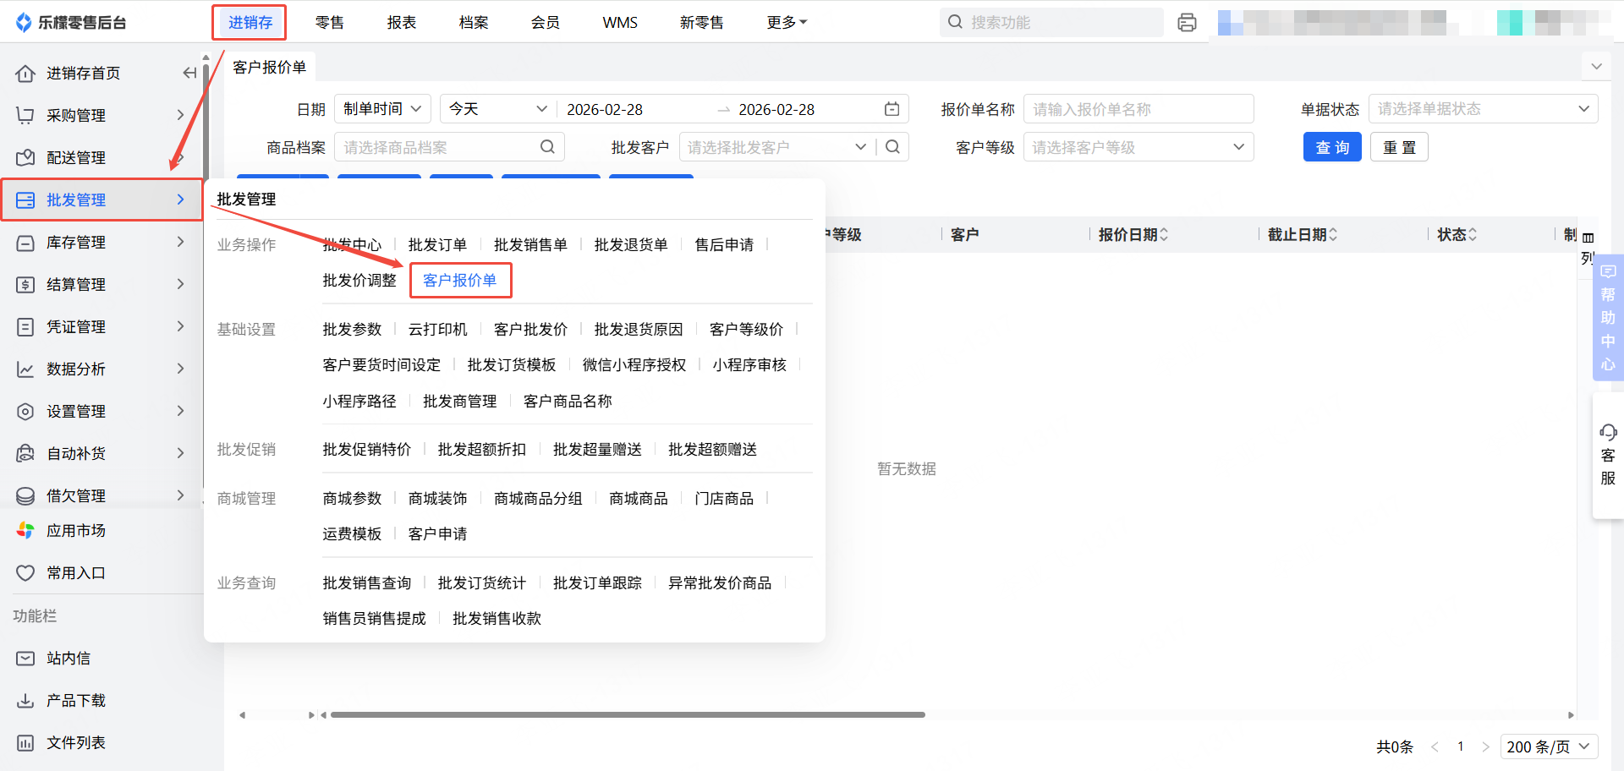1624x771 pixels.
Task: Open the 客服 customer service widget
Action: coord(1608,456)
